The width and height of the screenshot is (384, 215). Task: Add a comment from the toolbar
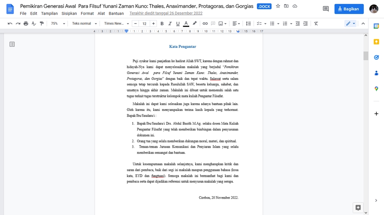pos(213,24)
